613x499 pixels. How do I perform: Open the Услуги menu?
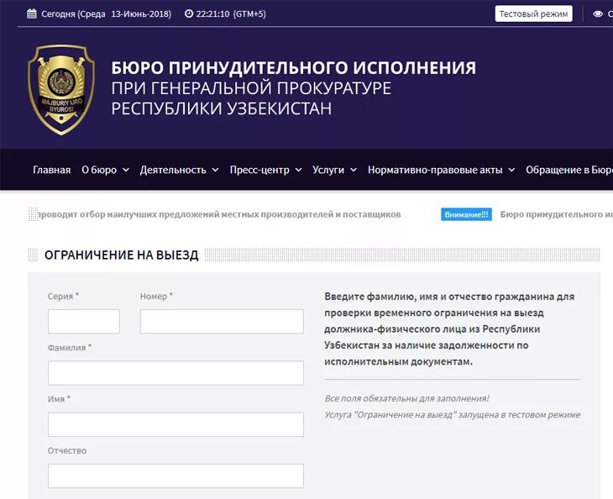(328, 170)
